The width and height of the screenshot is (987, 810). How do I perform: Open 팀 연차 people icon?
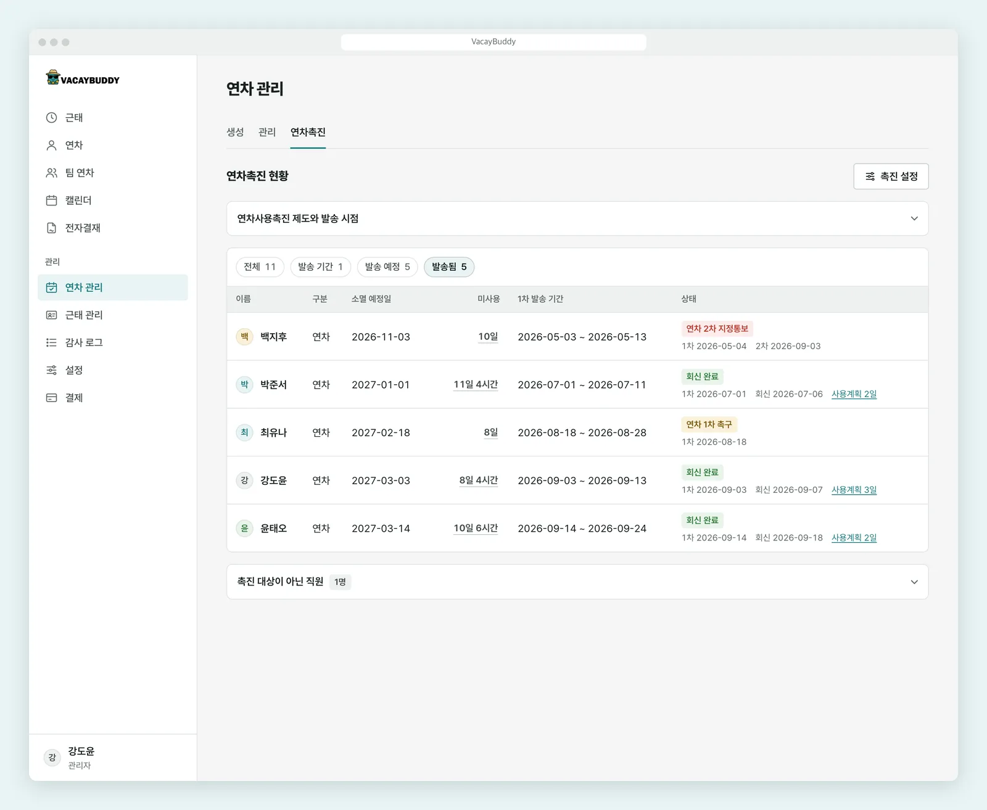[52, 173]
